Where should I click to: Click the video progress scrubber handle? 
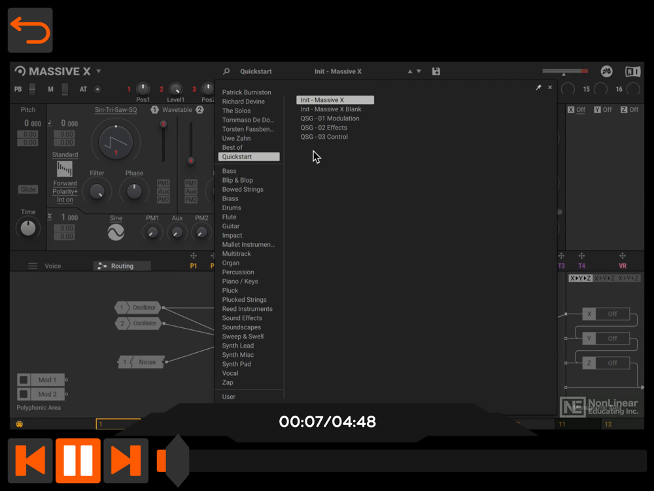[177, 460]
